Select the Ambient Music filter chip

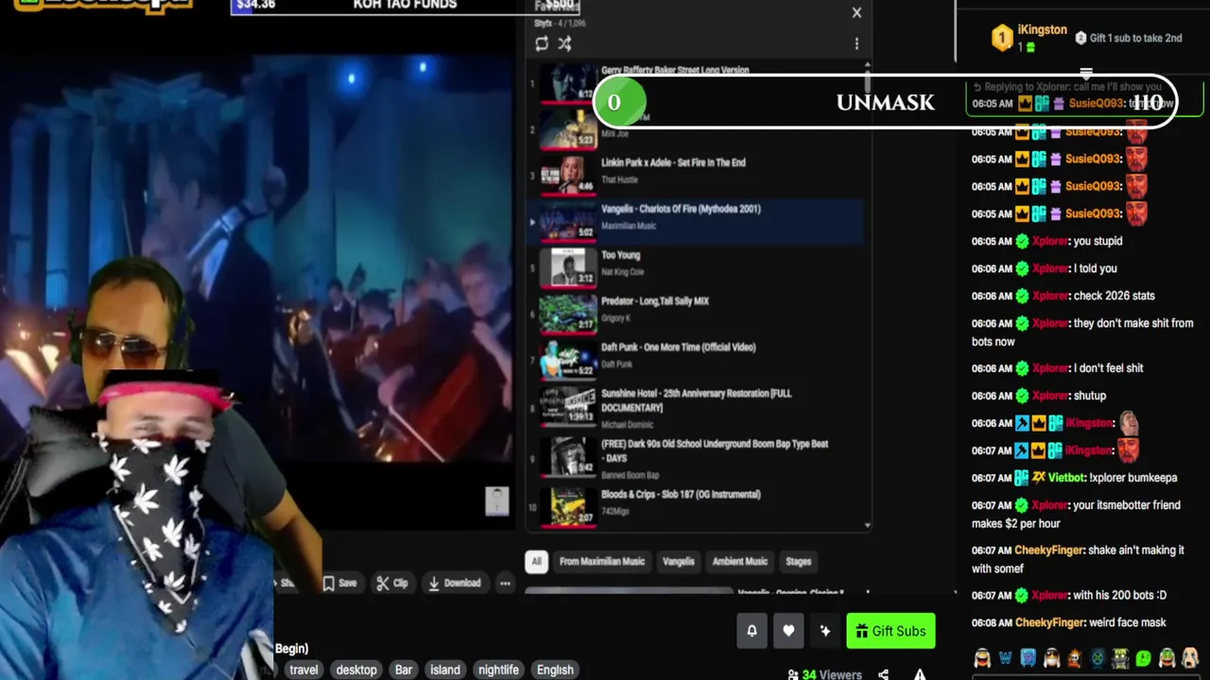(x=740, y=561)
